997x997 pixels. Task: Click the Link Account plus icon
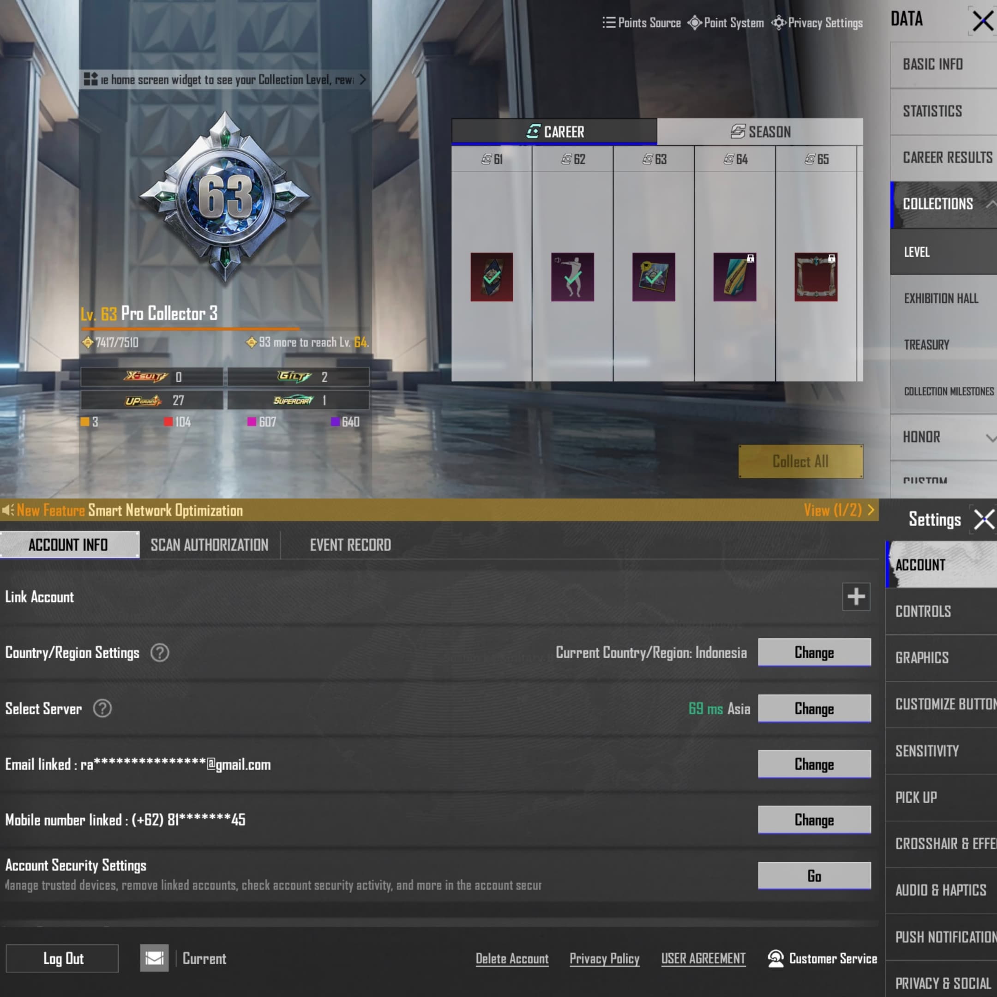click(856, 596)
